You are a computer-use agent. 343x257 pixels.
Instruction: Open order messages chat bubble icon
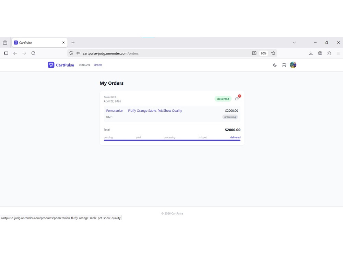click(x=237, y=99)
